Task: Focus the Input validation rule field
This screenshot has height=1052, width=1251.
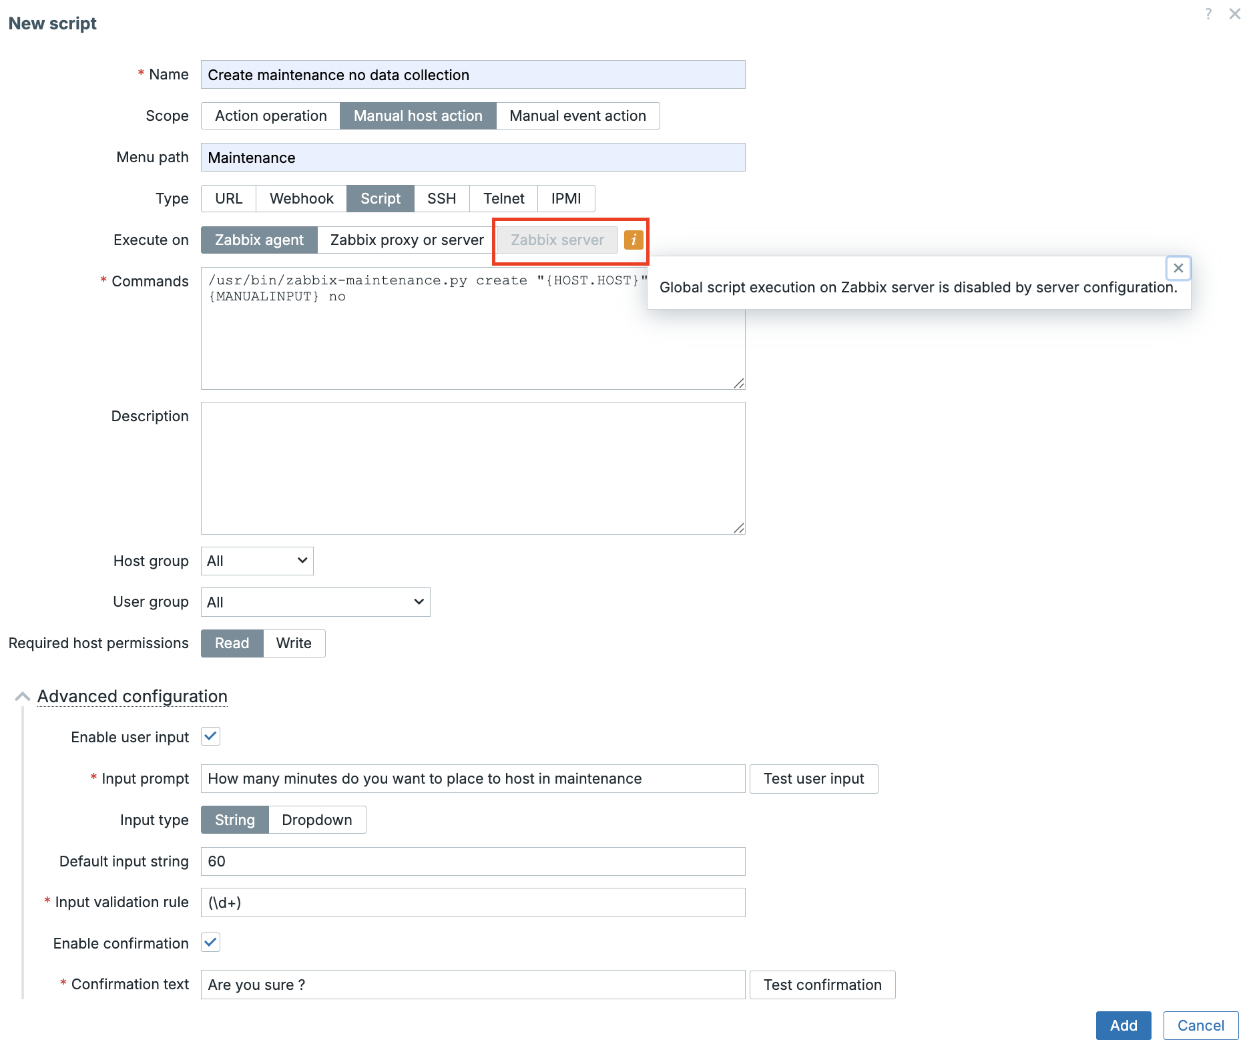Action: [473, 902]
